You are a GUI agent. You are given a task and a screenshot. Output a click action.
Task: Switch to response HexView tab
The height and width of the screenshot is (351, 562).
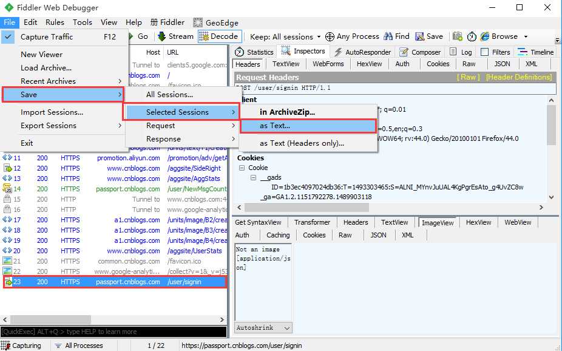tap(478, 222)
